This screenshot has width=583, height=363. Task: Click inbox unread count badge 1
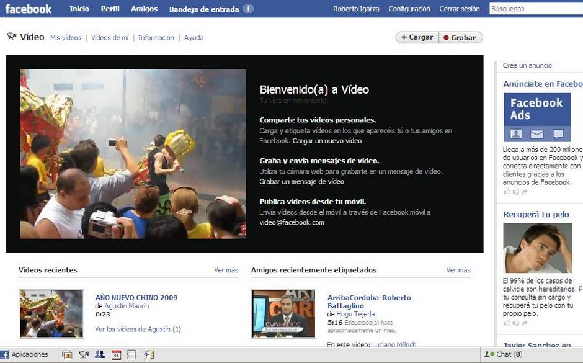tap(248, 9)
